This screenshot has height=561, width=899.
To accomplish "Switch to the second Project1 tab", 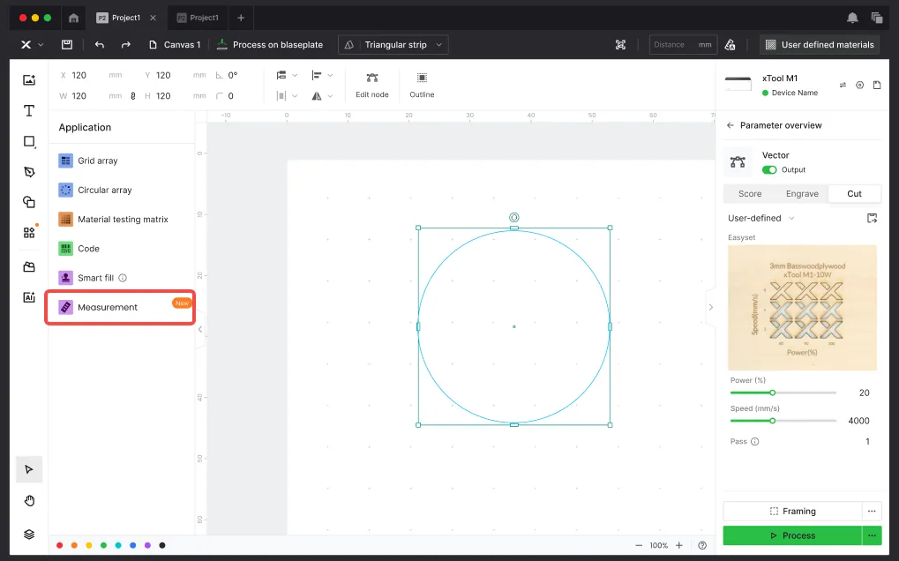I will (198, 18).
